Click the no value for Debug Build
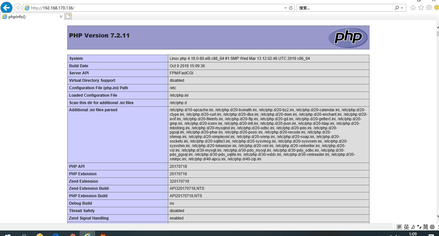The image size is (439, 236). coord(172,203)
